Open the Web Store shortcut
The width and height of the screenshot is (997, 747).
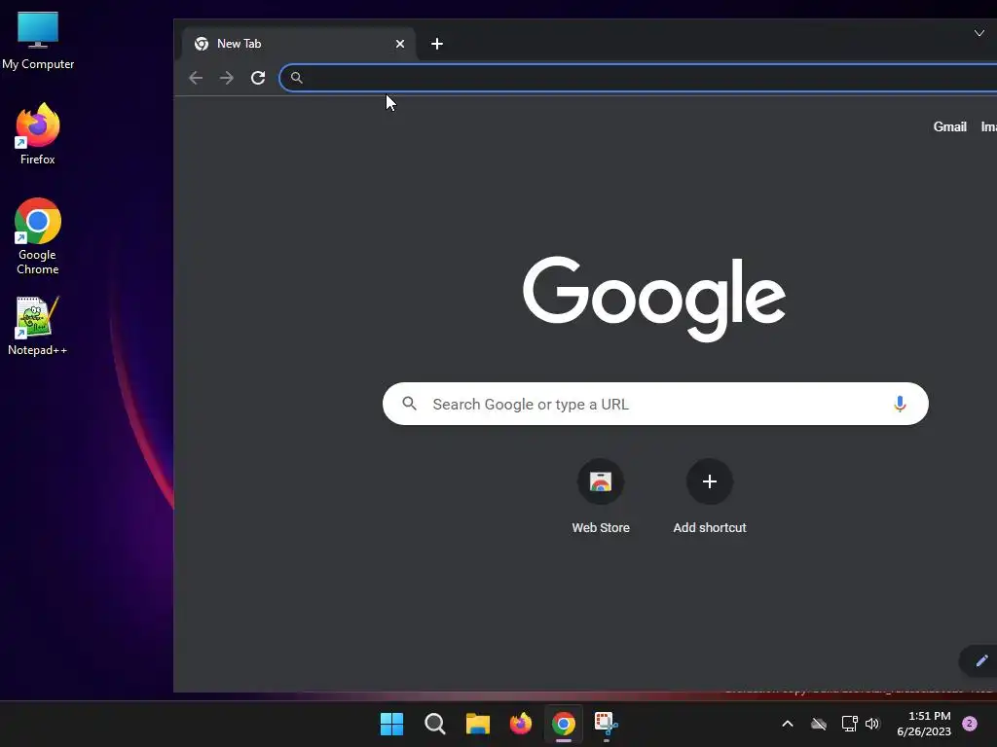[600, 497]
